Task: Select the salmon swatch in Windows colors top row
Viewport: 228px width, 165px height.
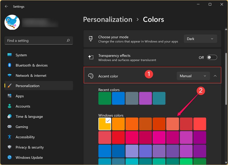Action: [x=173, y=124]
